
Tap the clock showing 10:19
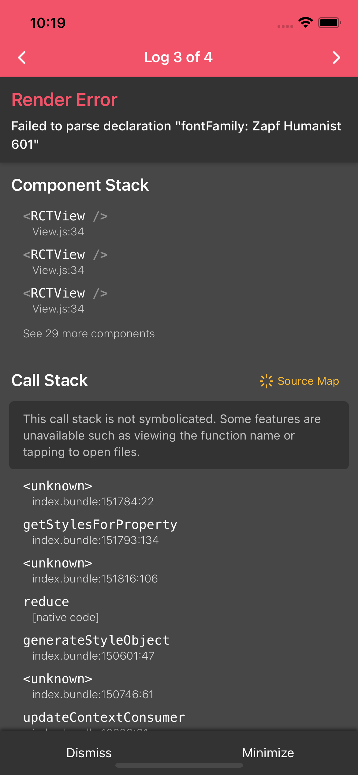[47, 22]
